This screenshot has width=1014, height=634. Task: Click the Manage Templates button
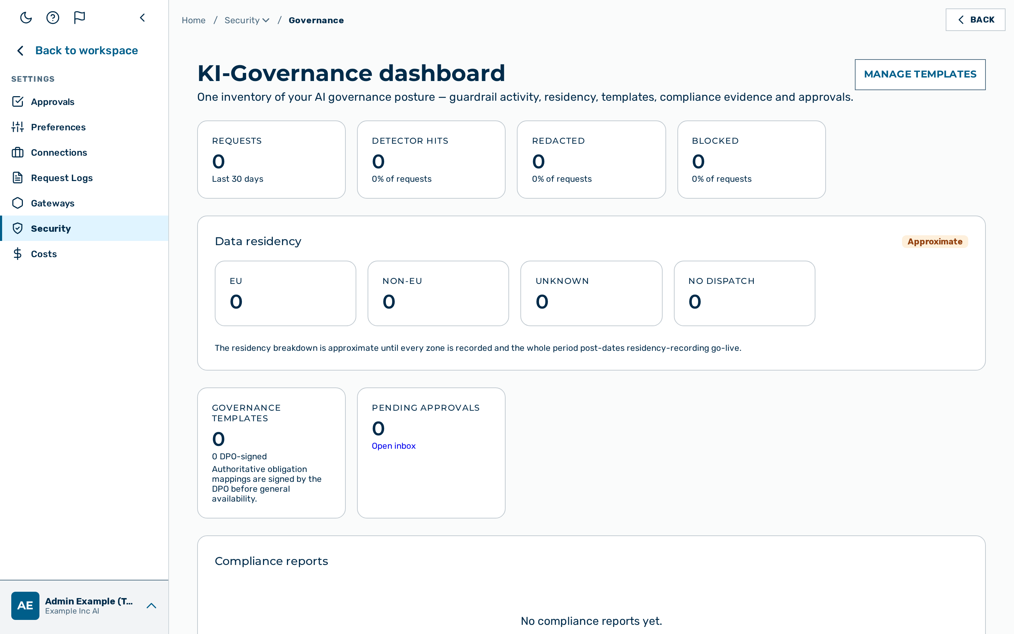coord(920,74)
